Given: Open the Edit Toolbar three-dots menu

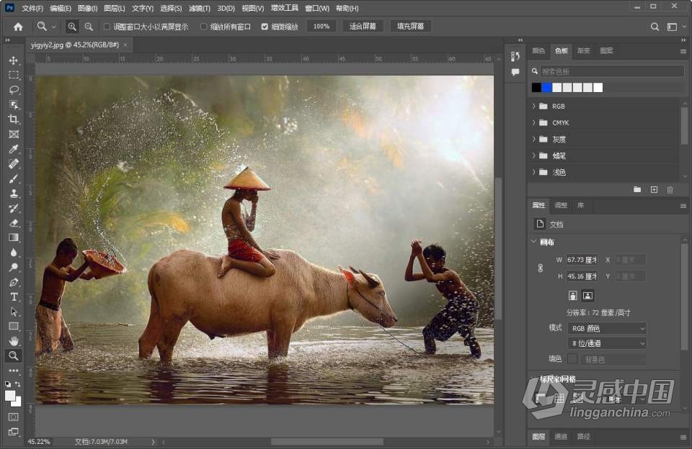Looking at the screenshot, I should tap(14, 371).
